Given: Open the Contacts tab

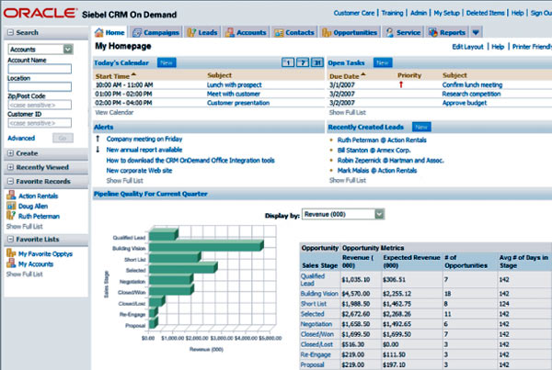Looking at the screenshot, I should tap(294, 33).
